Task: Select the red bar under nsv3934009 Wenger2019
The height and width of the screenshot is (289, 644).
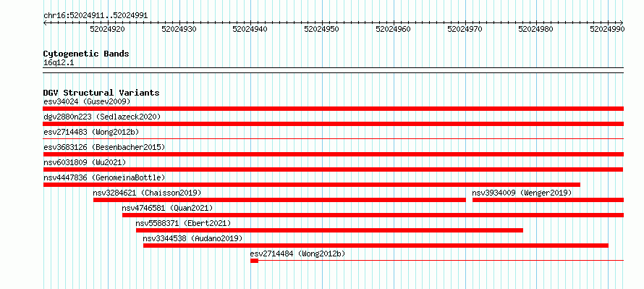Action: coord(548,200)
